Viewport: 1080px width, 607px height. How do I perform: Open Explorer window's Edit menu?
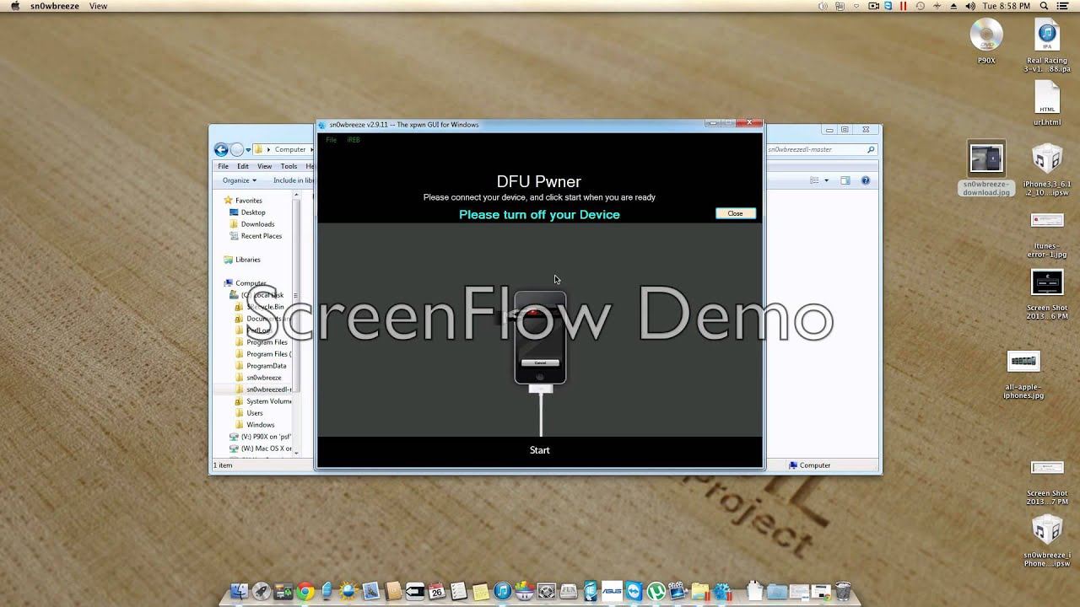coord(243,166)
